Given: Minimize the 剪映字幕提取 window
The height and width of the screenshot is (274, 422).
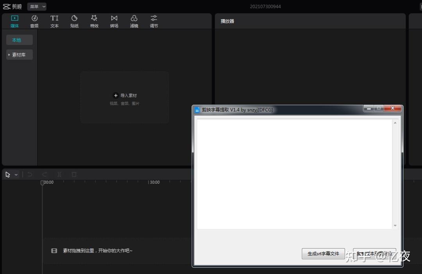Looking at the screenshot, I should point(369,108).
